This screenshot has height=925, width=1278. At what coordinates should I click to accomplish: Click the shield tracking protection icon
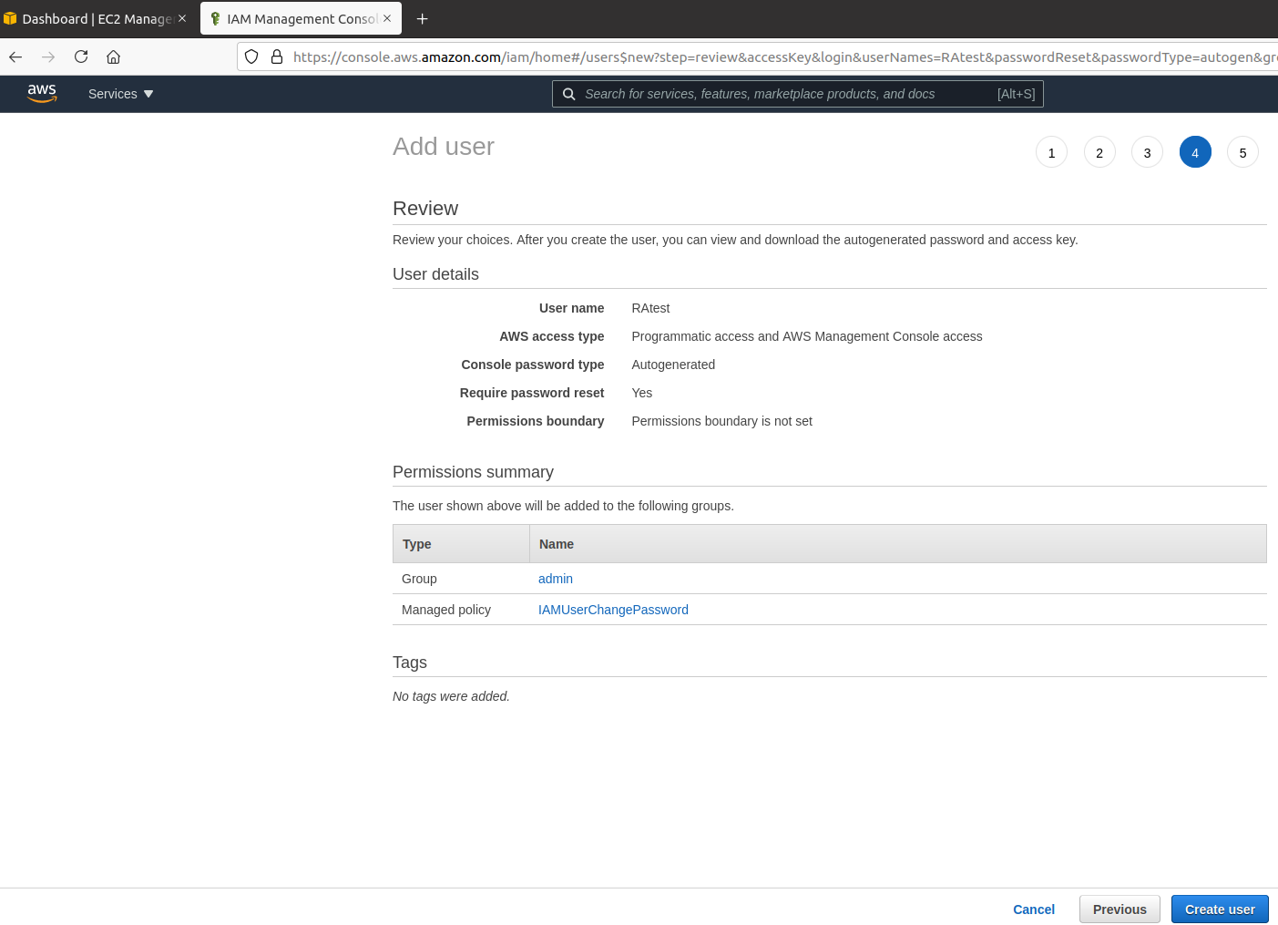pyautogui.click(x=251, y=57)
